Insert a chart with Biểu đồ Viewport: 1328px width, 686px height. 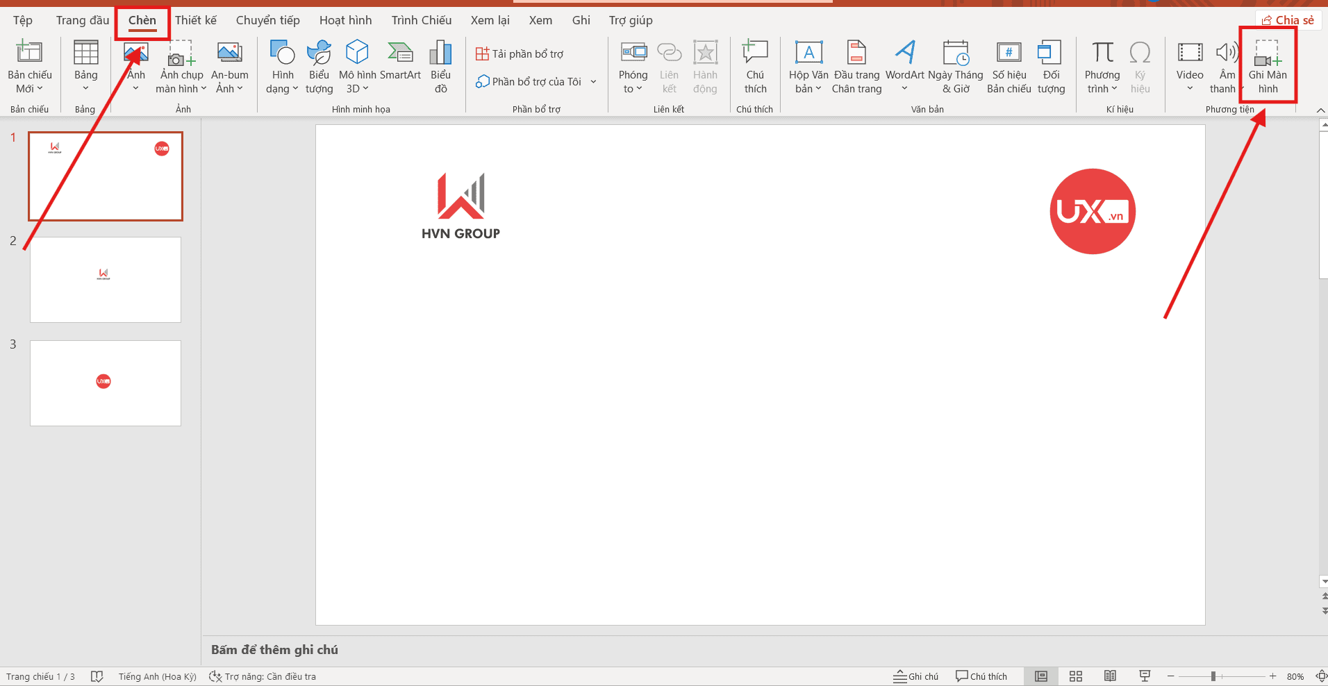pos(440,67)
